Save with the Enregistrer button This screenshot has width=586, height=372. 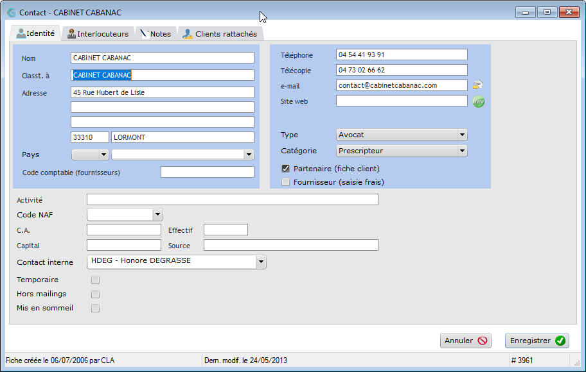click(x=537, y=341)
